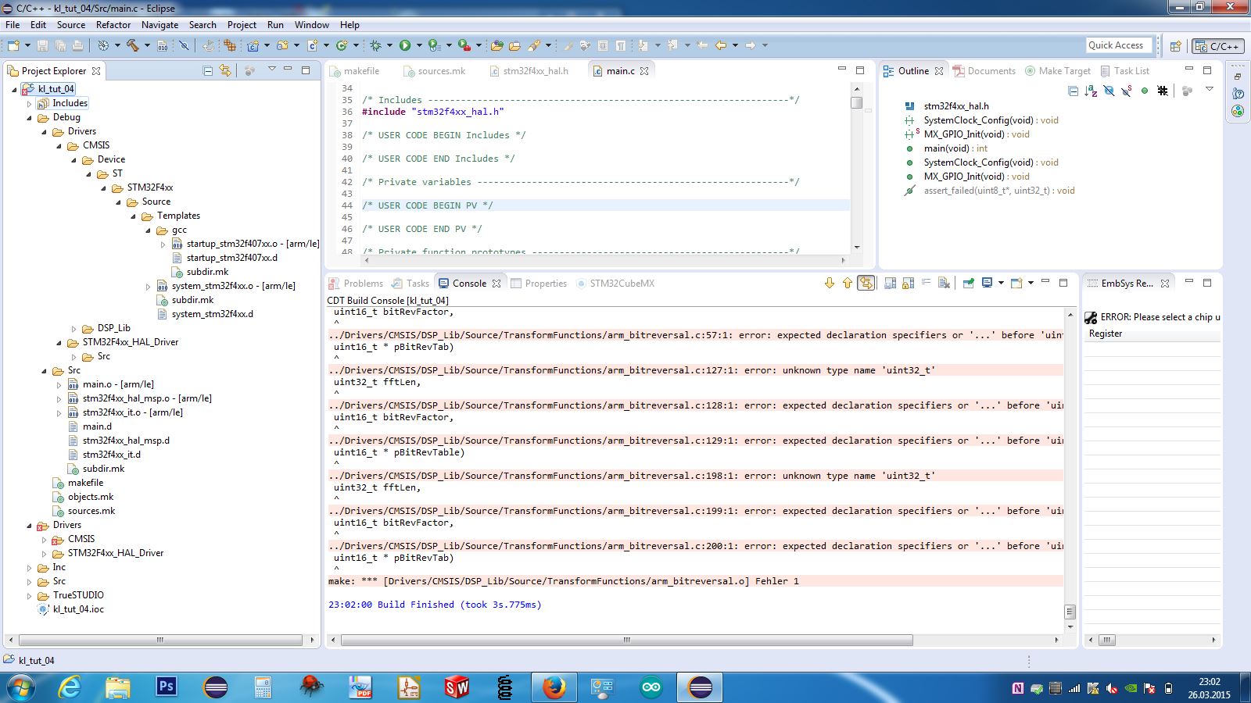The height and width of the screenshot is (703, 1251).
Task: Close the main.c editor tab
Action: point(644,70)
